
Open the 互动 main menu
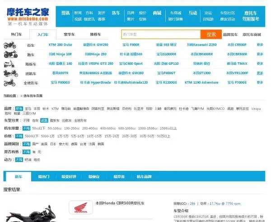point(193,13)
